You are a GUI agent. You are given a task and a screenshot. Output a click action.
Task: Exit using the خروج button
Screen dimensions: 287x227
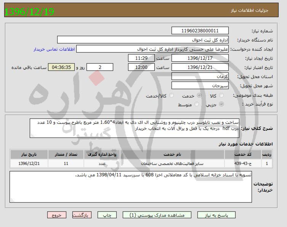click(x=57, y=215)
